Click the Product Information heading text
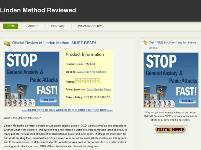This screenshot has height=150, width=201. 85,54
